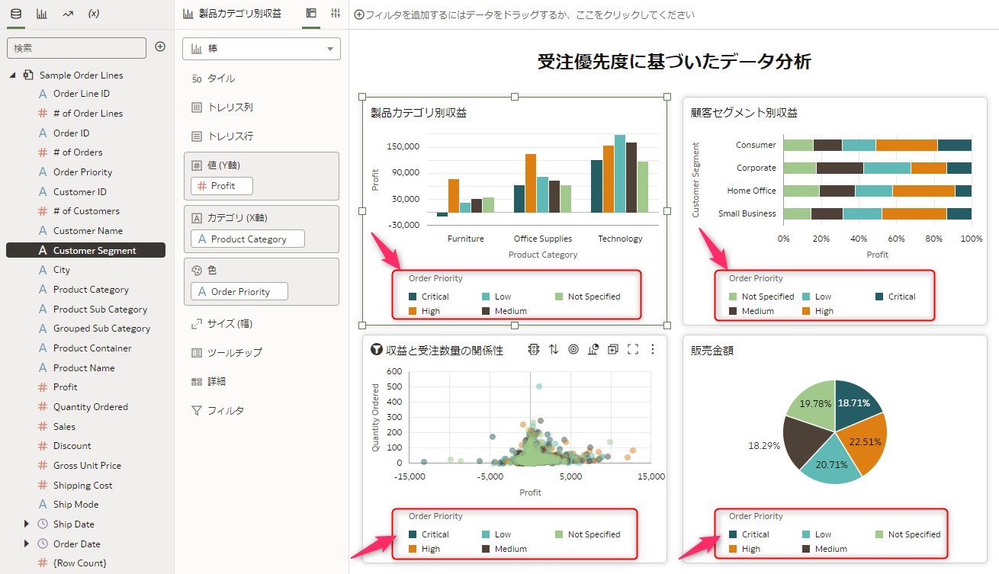Click the sort arrows icon on scatter chart
Viewport: 999px width, 574px height.
554,349
